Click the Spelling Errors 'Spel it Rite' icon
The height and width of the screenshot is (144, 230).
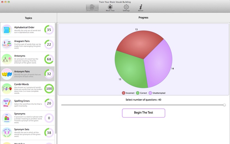[7, 103]
